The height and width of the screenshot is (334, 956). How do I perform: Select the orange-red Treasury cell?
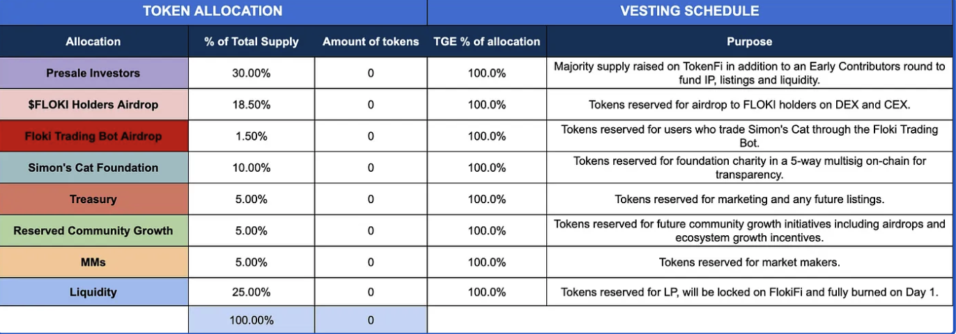tap(93, 199)
